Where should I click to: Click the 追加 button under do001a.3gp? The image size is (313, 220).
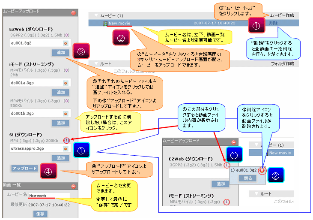pyautogui.click(x=60, y=92)
